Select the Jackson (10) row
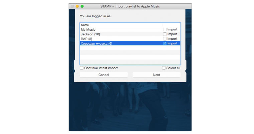Viewport: 254px width, 134px height. [x=130, y=34]
